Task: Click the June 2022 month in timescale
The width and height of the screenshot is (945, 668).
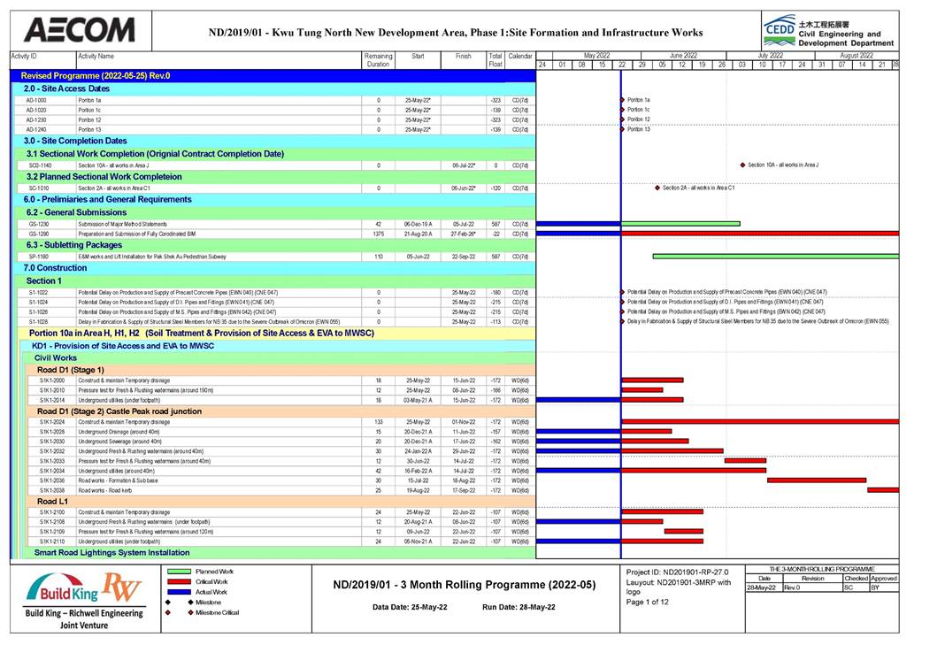Action: (x=682, y=55)
